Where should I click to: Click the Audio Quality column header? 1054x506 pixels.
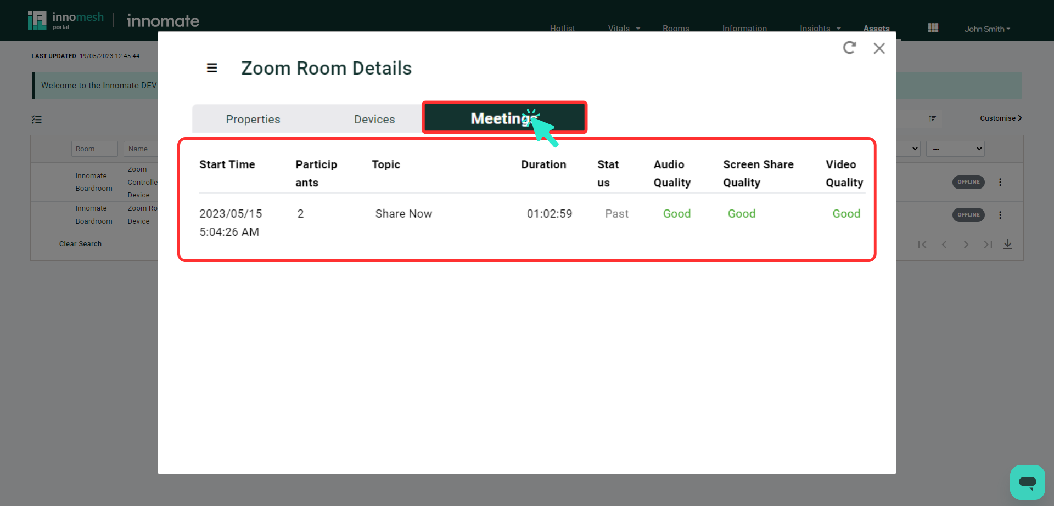click(x=672, y=173)
